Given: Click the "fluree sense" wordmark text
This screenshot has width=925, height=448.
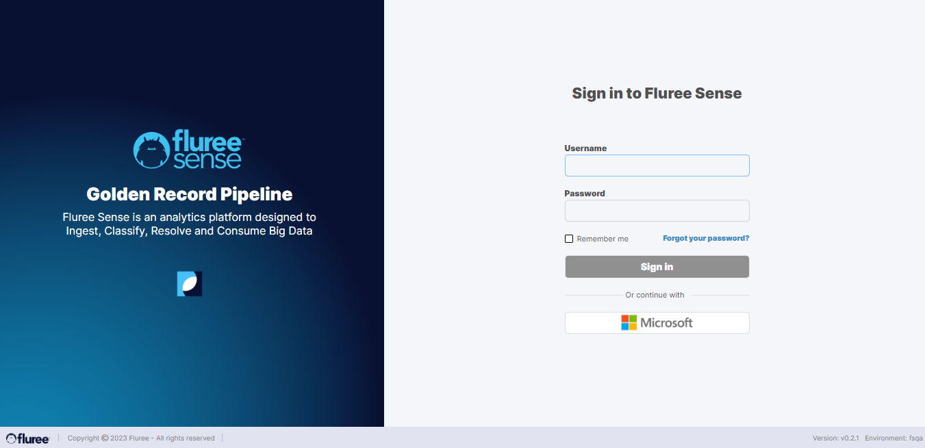Looking at the screenshot, I should [x=207, y=150].
